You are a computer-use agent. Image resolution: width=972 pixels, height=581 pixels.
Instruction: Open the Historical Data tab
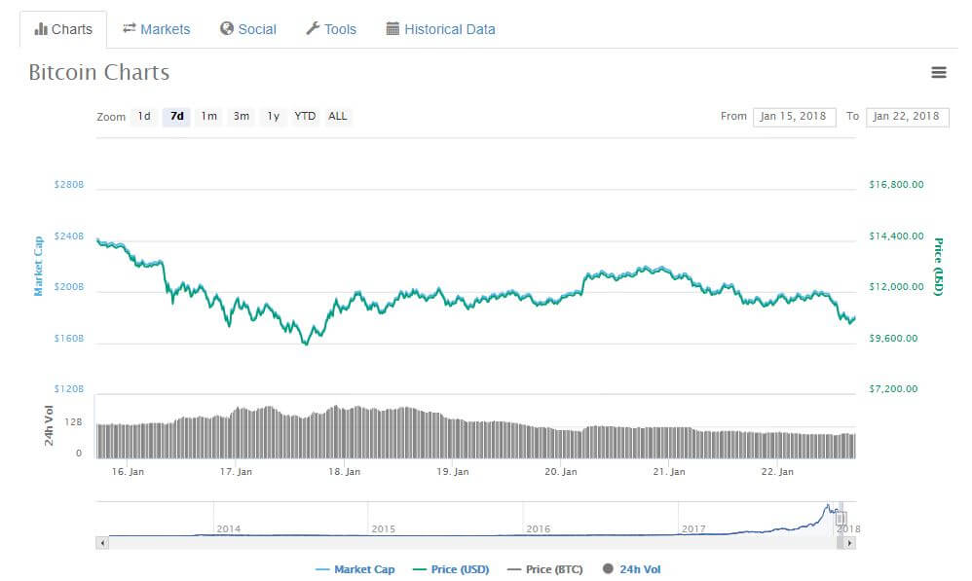(440, 29)
